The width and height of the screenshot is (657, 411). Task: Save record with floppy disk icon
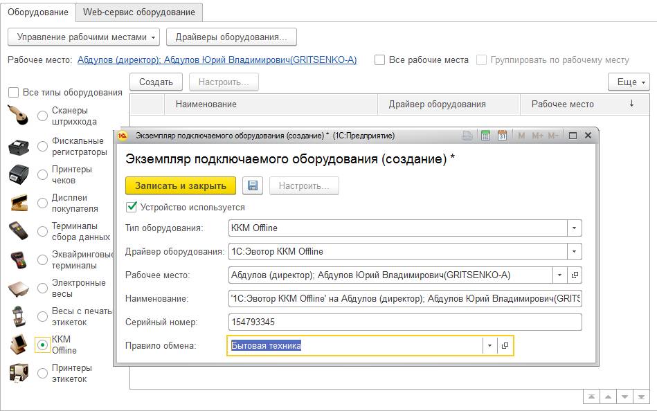tap(253, 185)
